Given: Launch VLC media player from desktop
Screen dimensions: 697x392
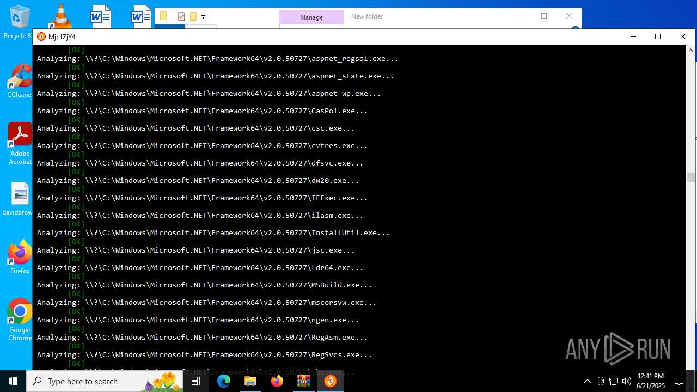Looking at the screenshot, I should click(x=60, y=16).
